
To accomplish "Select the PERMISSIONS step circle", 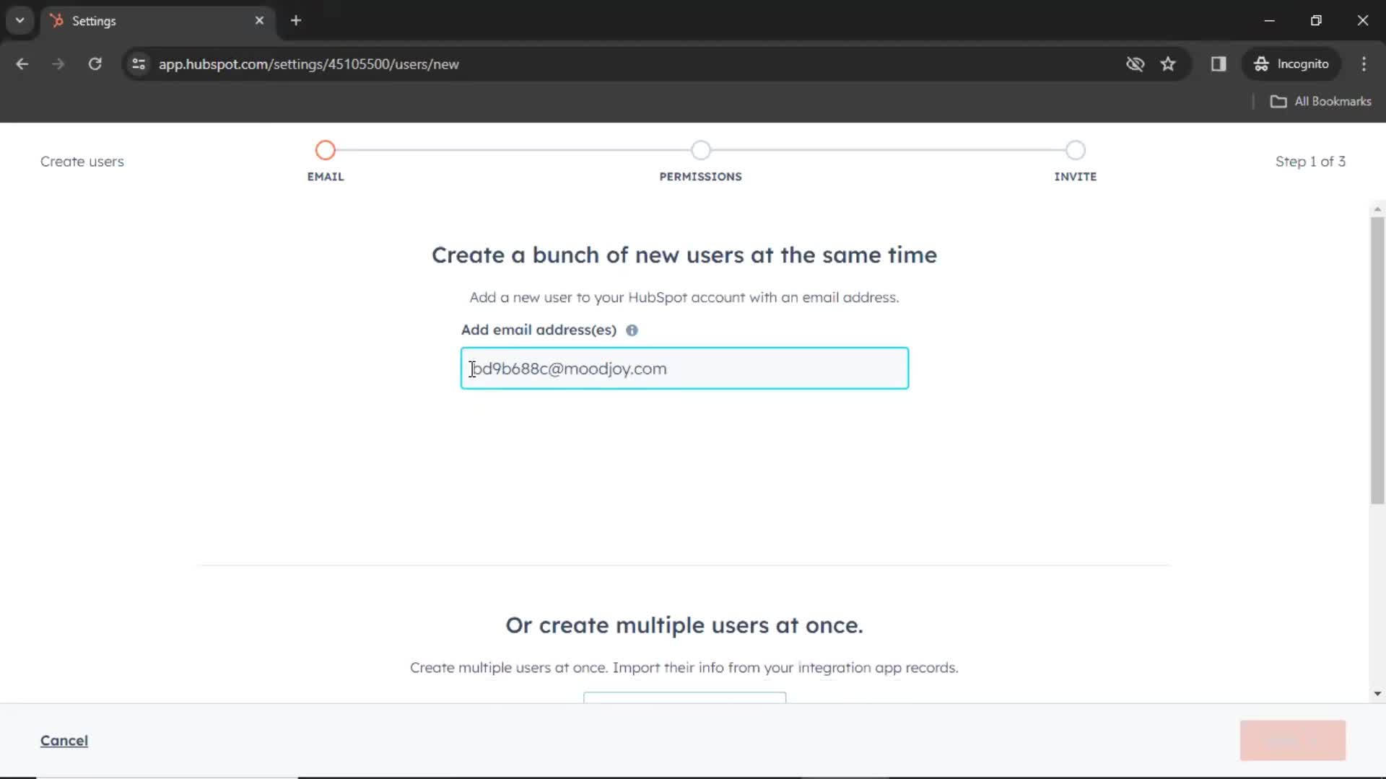I will (700, 150).
